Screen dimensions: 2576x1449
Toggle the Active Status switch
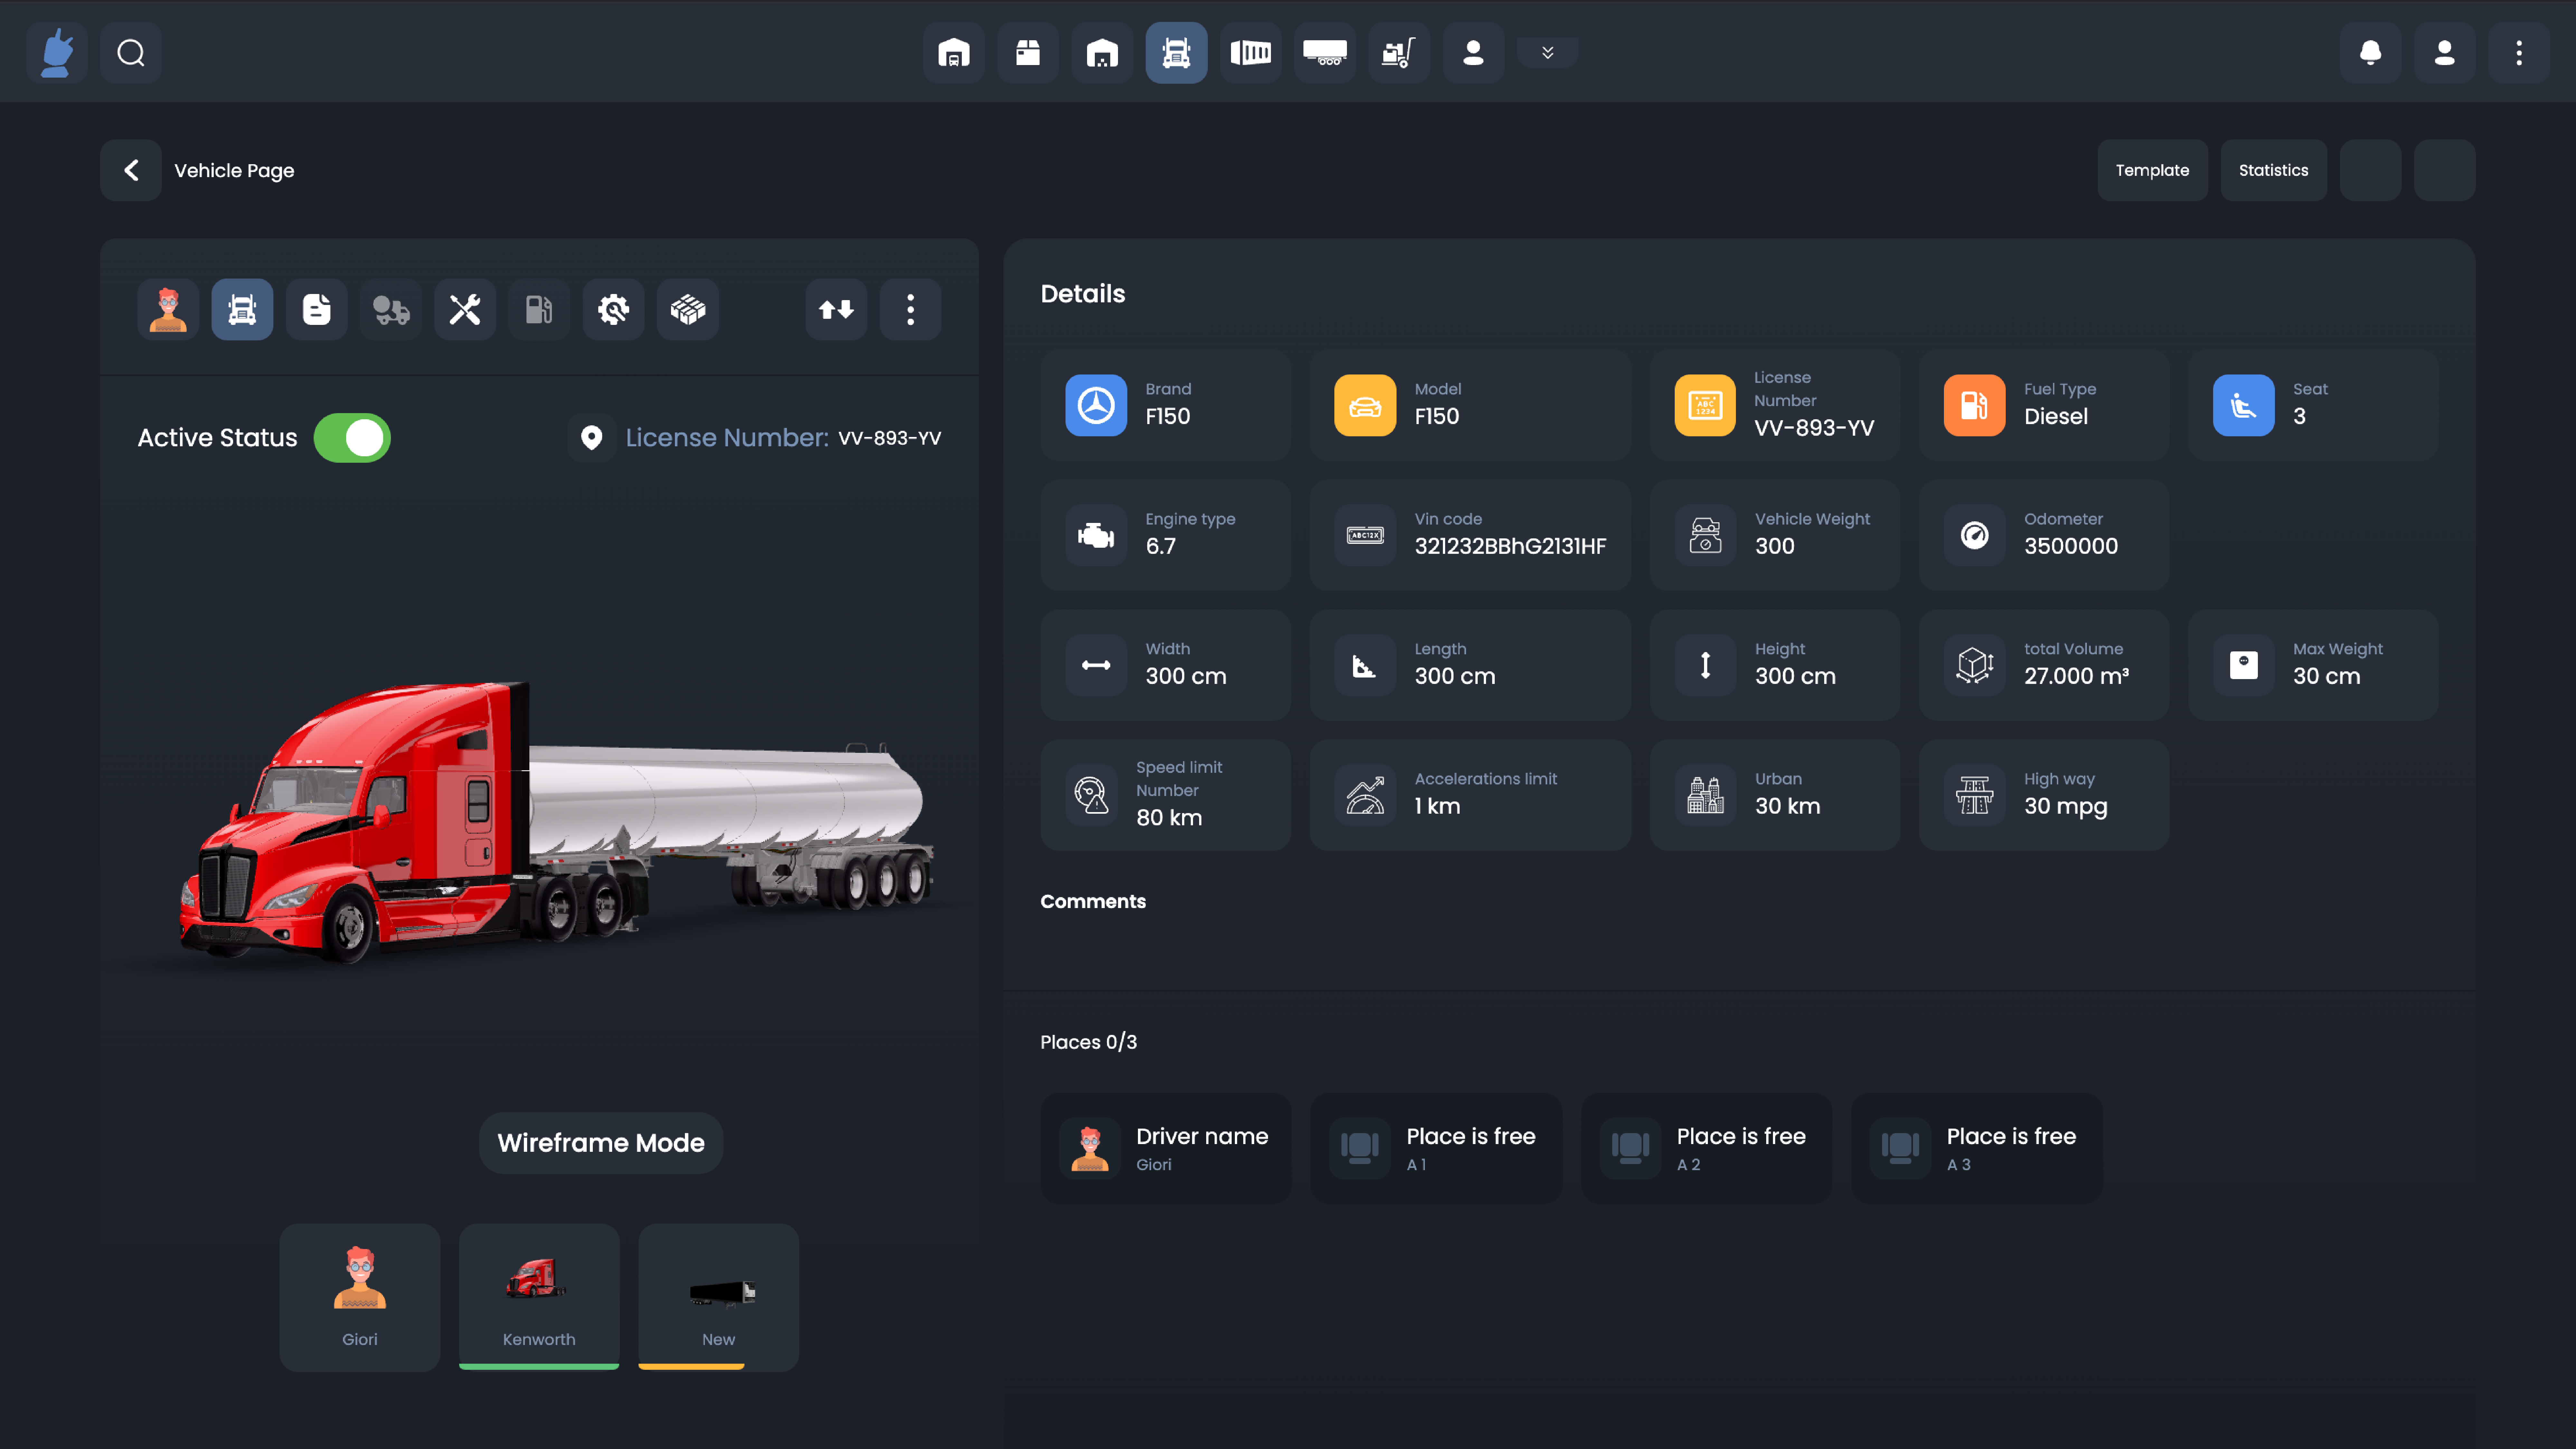[x=352, y=438]
